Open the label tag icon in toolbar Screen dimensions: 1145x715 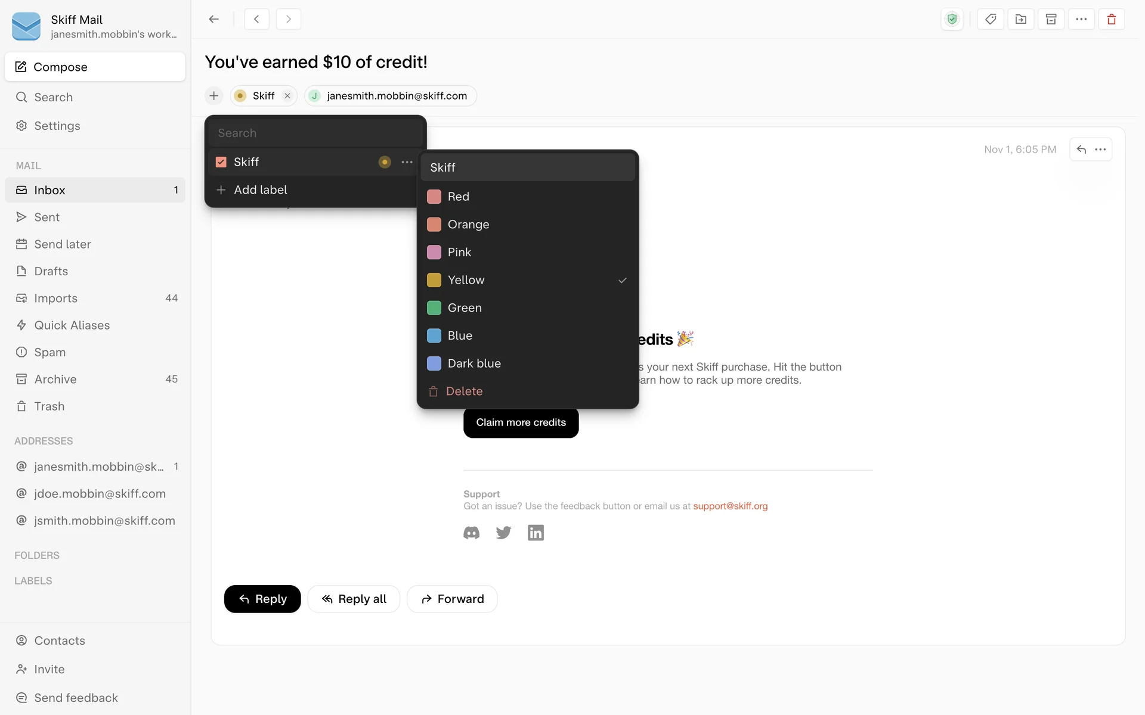[991, 19]
